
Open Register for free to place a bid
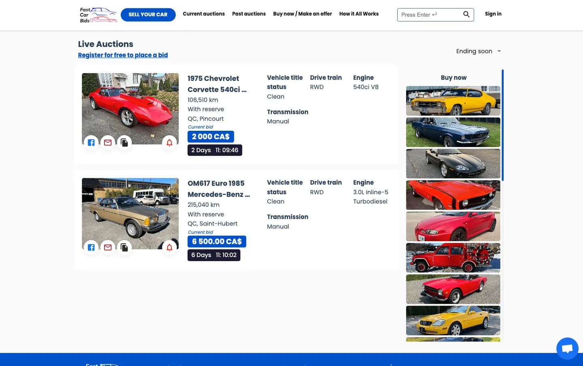(123, 55)
